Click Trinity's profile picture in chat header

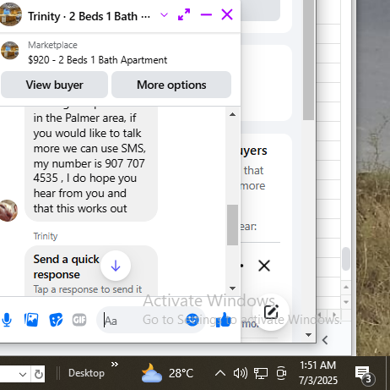click(10, 14)
